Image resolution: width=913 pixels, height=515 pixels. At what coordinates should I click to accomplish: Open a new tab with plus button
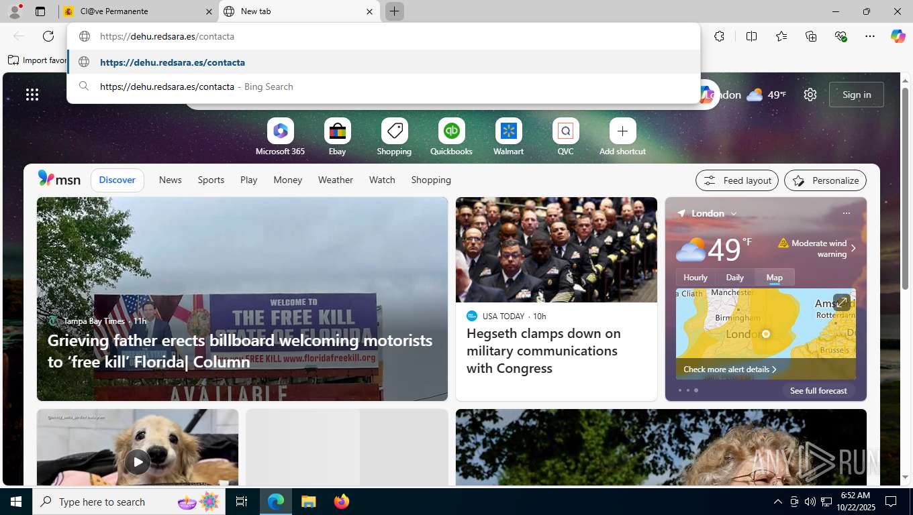tap(395, 11)
